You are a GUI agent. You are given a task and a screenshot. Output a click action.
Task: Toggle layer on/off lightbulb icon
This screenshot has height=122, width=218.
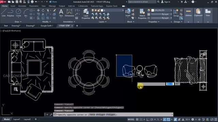point(93,11)
